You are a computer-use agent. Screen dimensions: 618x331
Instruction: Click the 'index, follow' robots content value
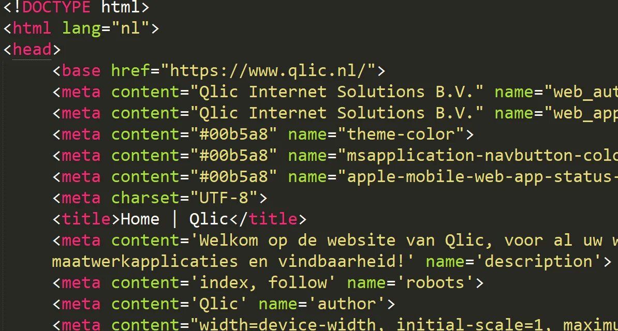pos(263,283)
